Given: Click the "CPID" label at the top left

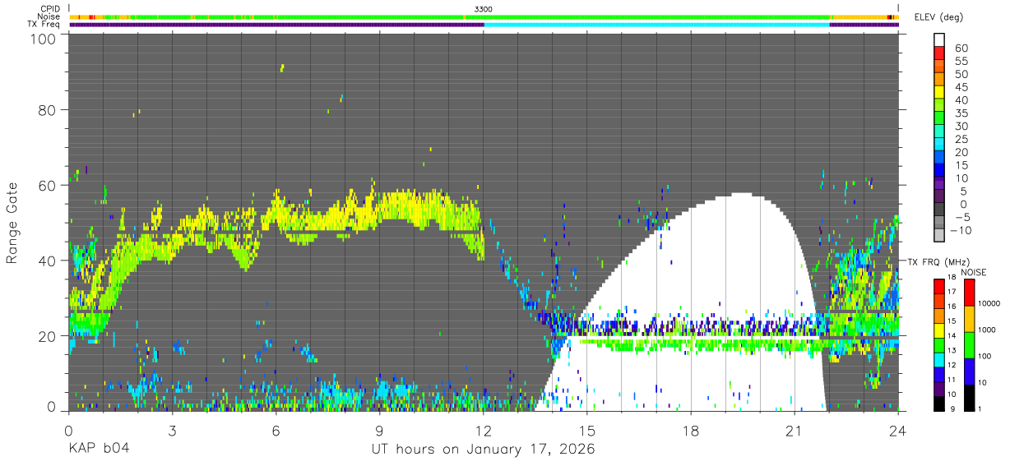Looking at the screenshot, I should pyautogui.click(x=50, y=9).
